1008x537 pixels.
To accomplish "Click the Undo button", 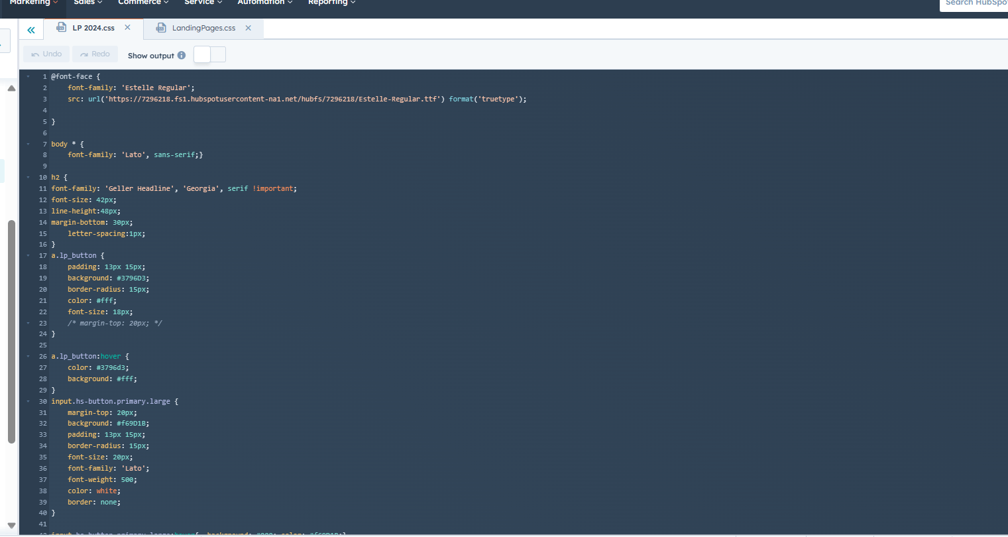I will (46, 54).
